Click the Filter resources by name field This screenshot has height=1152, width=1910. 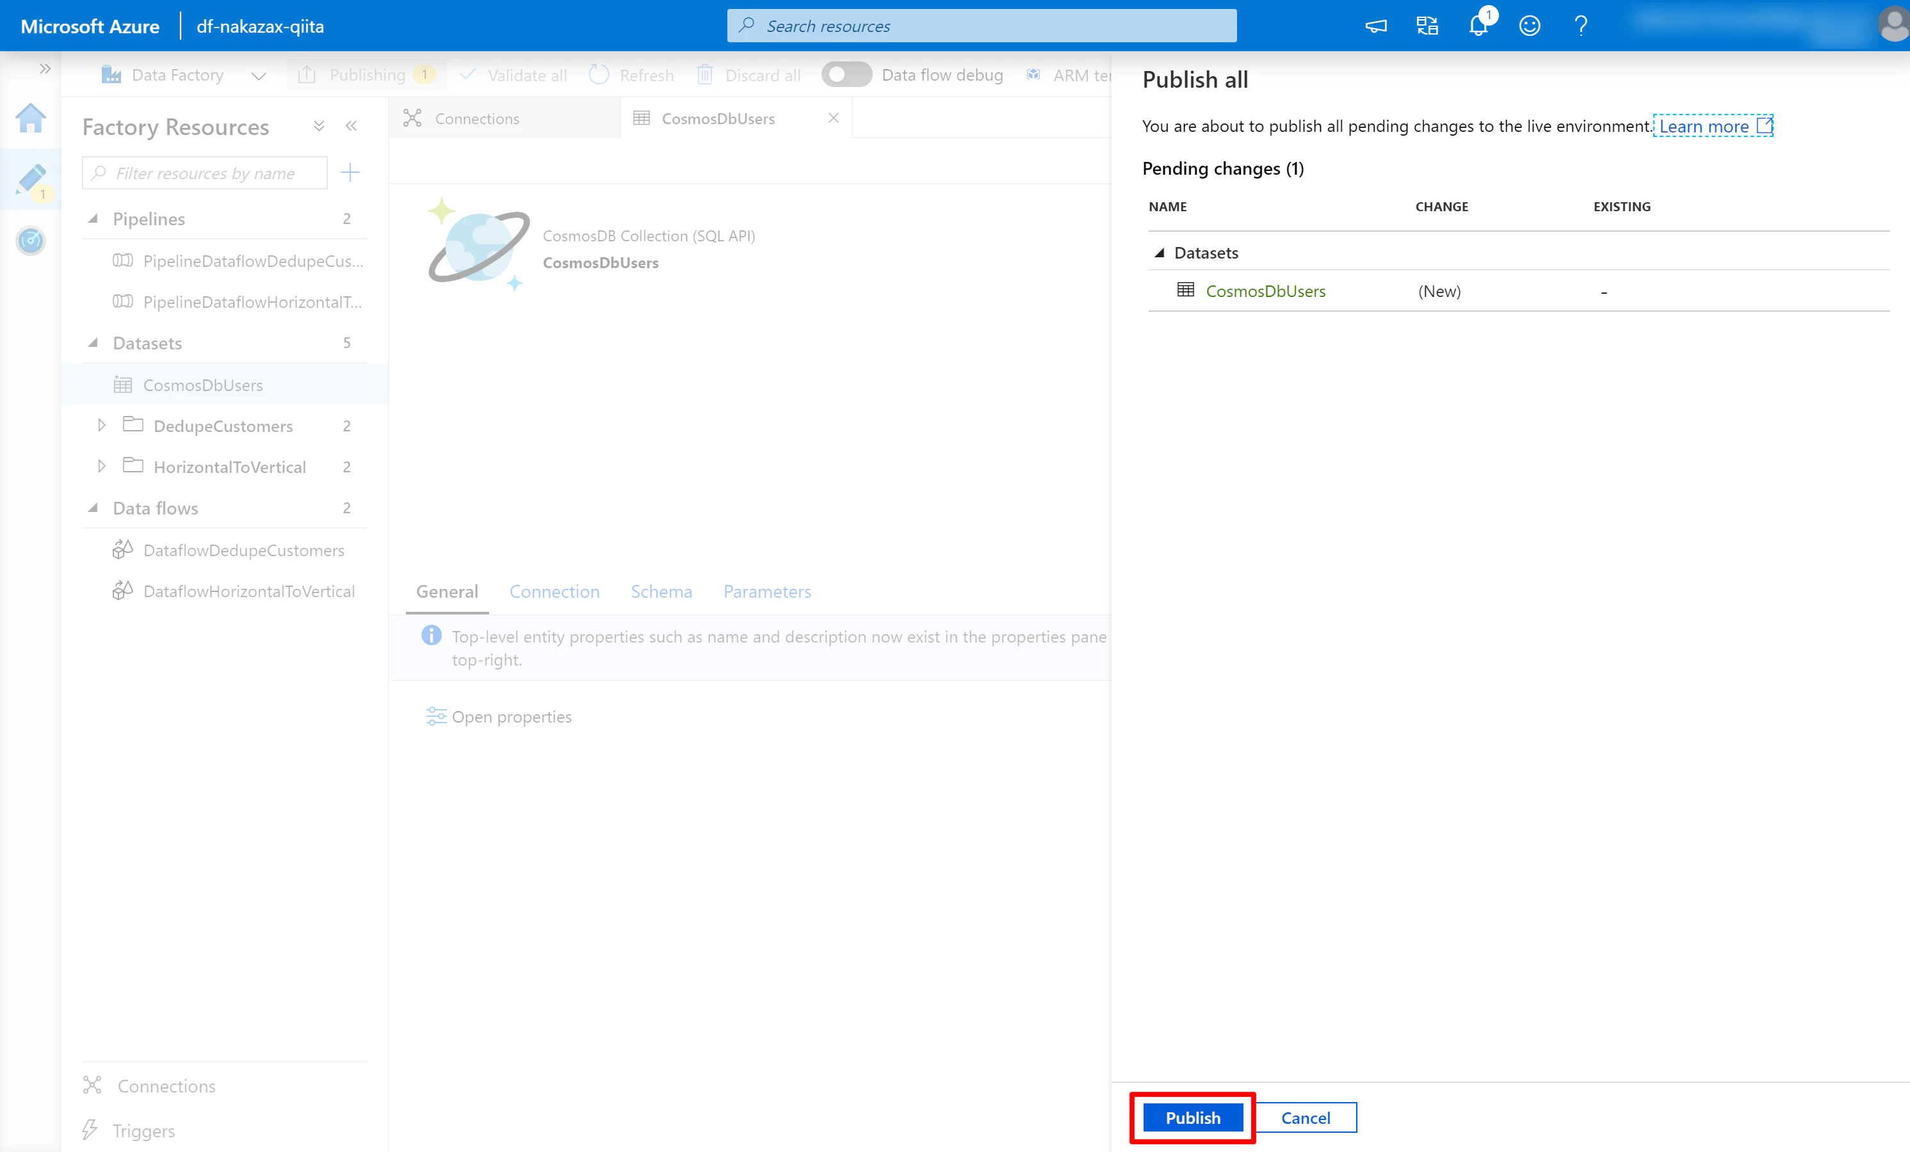click(205, 173)
